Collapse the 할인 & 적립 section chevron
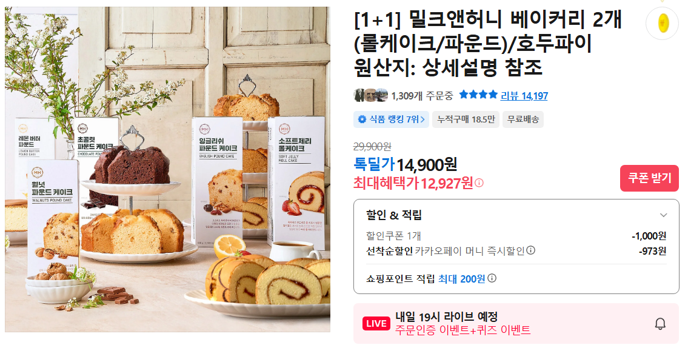688x345 pixels. coord(663,215)
